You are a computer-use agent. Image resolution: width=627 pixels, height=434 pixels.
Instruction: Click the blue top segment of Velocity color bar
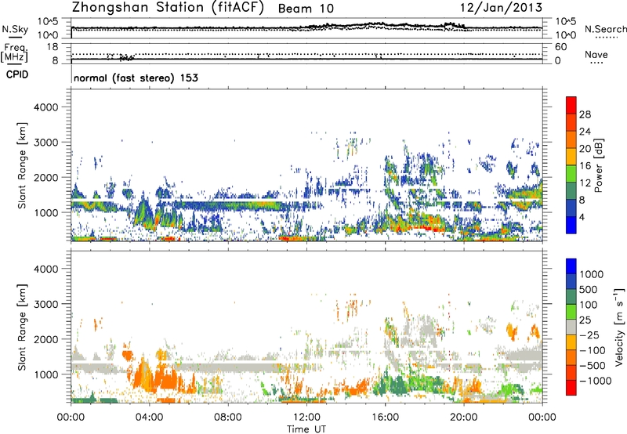click(x=571, y=266)
